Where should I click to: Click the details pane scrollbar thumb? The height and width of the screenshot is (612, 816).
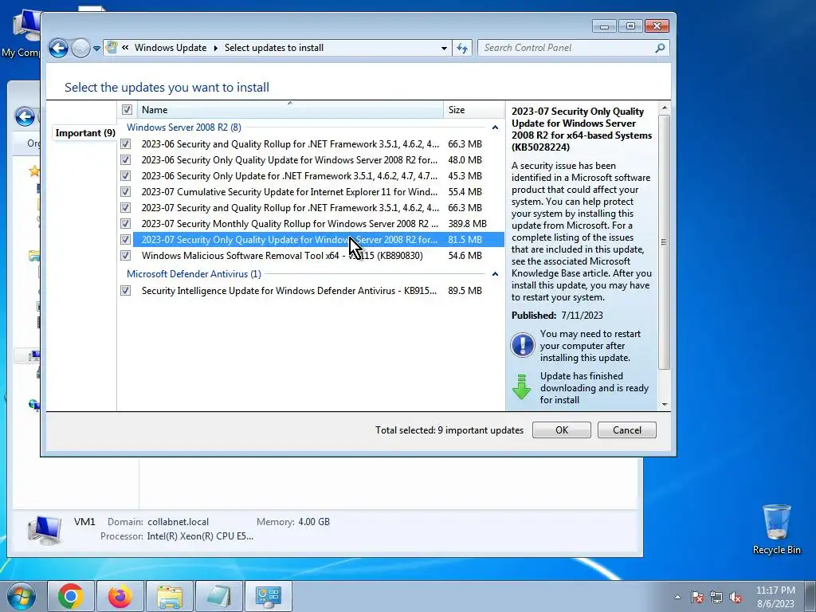coord(664,242)
